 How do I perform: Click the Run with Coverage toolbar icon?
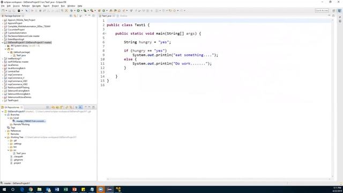(x=85, y=11)
